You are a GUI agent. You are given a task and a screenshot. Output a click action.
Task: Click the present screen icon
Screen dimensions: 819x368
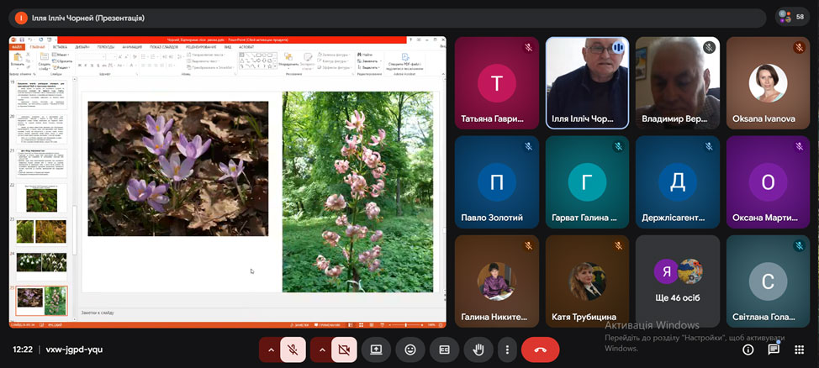(376, 349)
